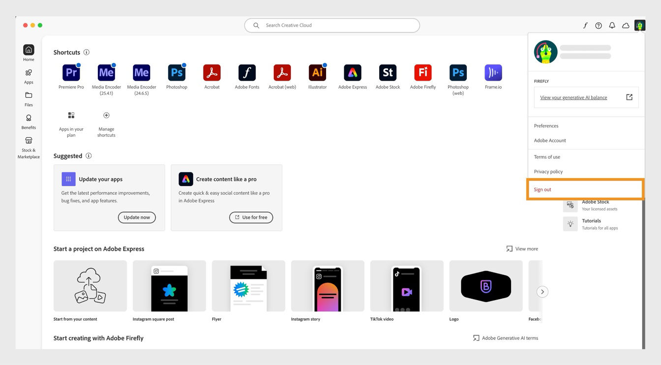Screen dimensions: 661x365
Task: Click the Acrobat shortcut icon
Action: tap(211, 73)
